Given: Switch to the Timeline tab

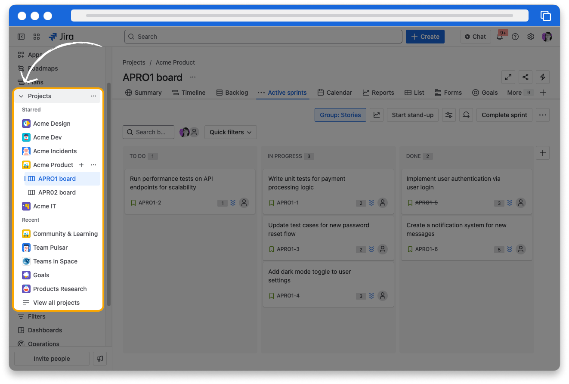Looking at the screenshot, I should [x=189, y=93].
